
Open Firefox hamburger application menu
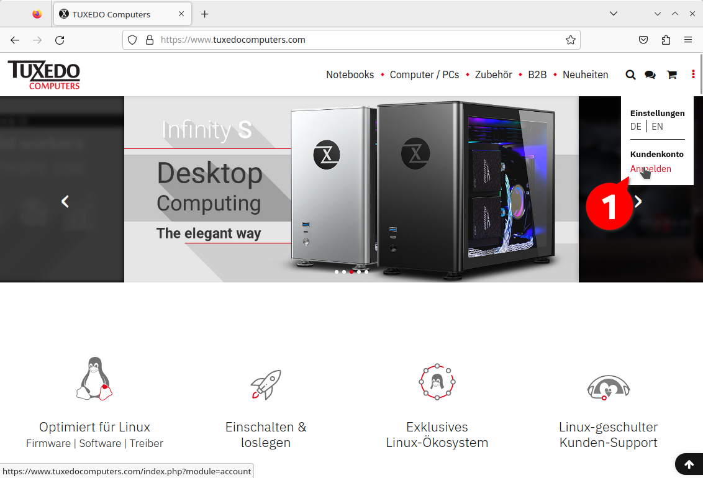[688, 40]
